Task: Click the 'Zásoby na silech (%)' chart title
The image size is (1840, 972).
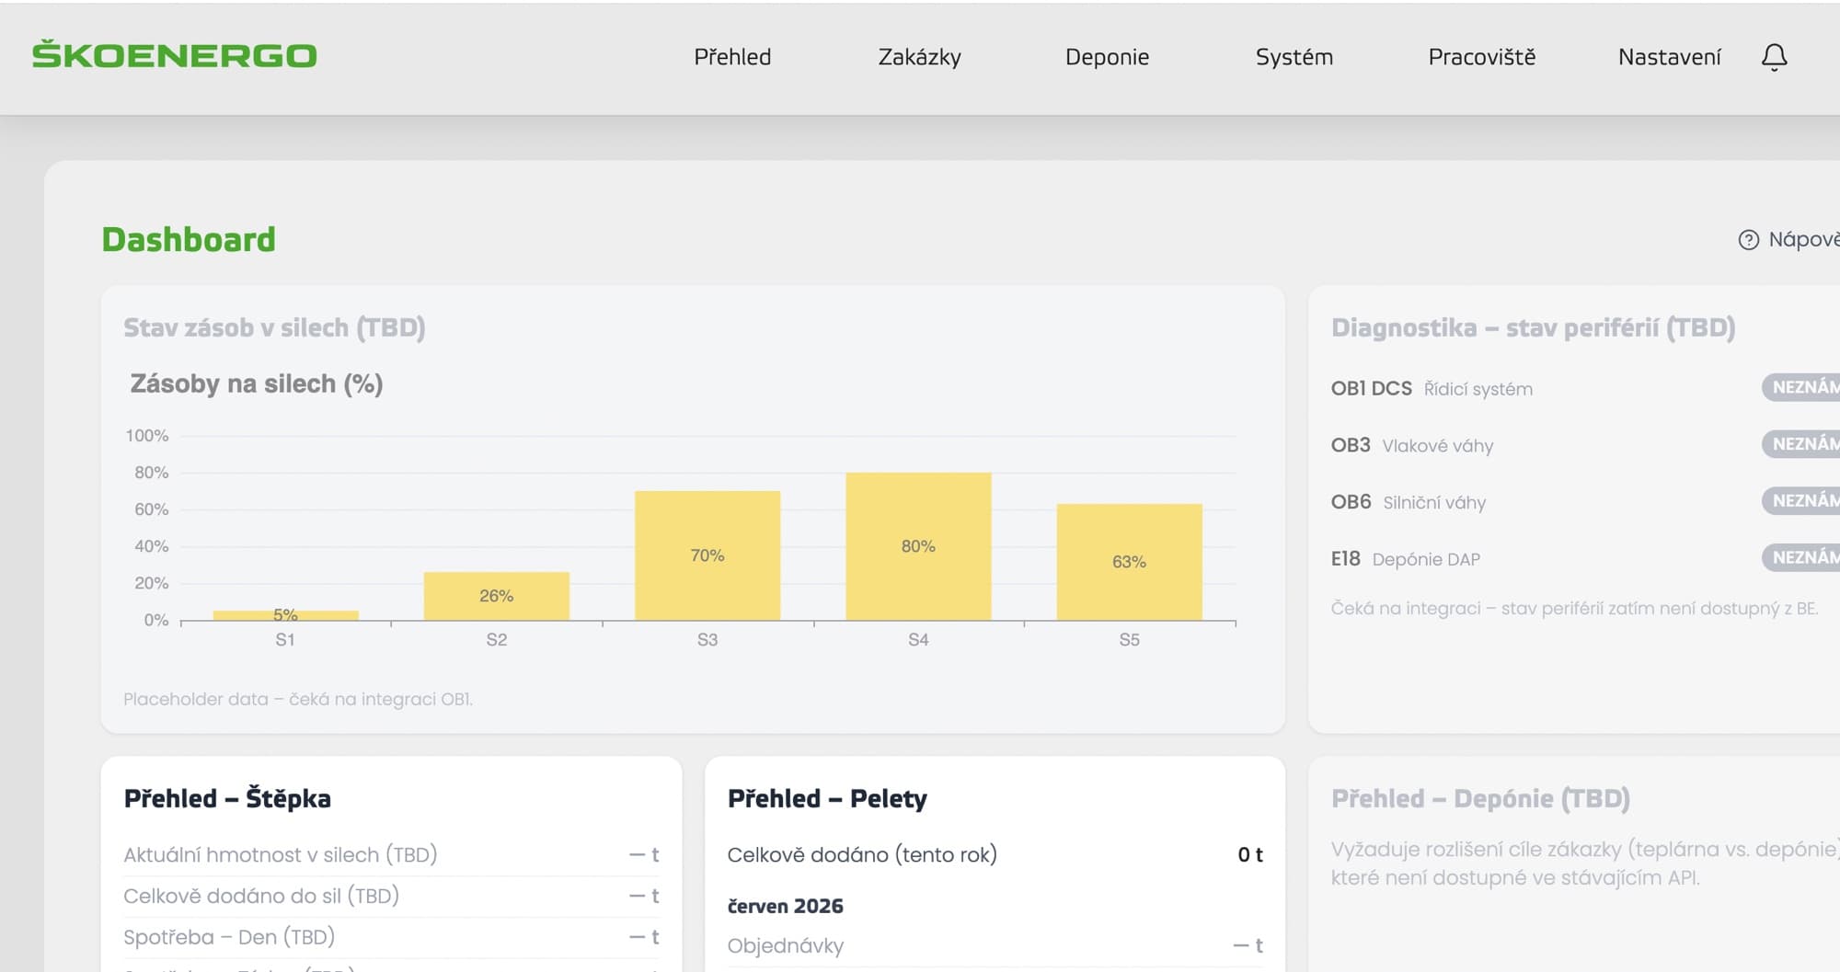Action: pos(257,383)
